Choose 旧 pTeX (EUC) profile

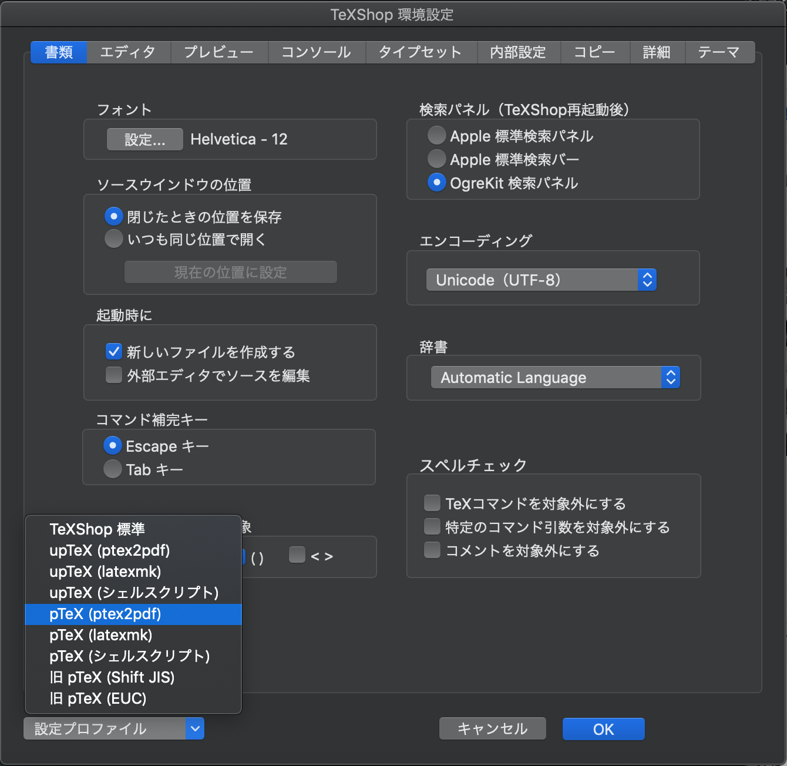133,698
